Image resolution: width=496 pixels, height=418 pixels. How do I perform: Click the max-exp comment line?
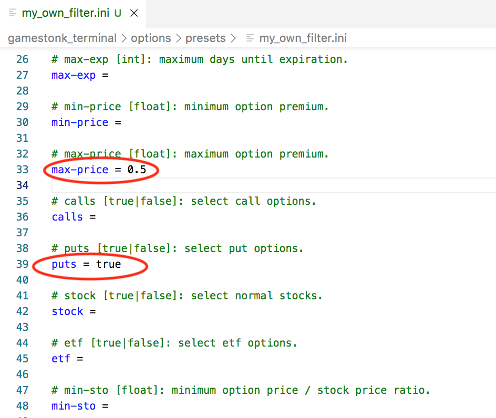coord(200,59)
